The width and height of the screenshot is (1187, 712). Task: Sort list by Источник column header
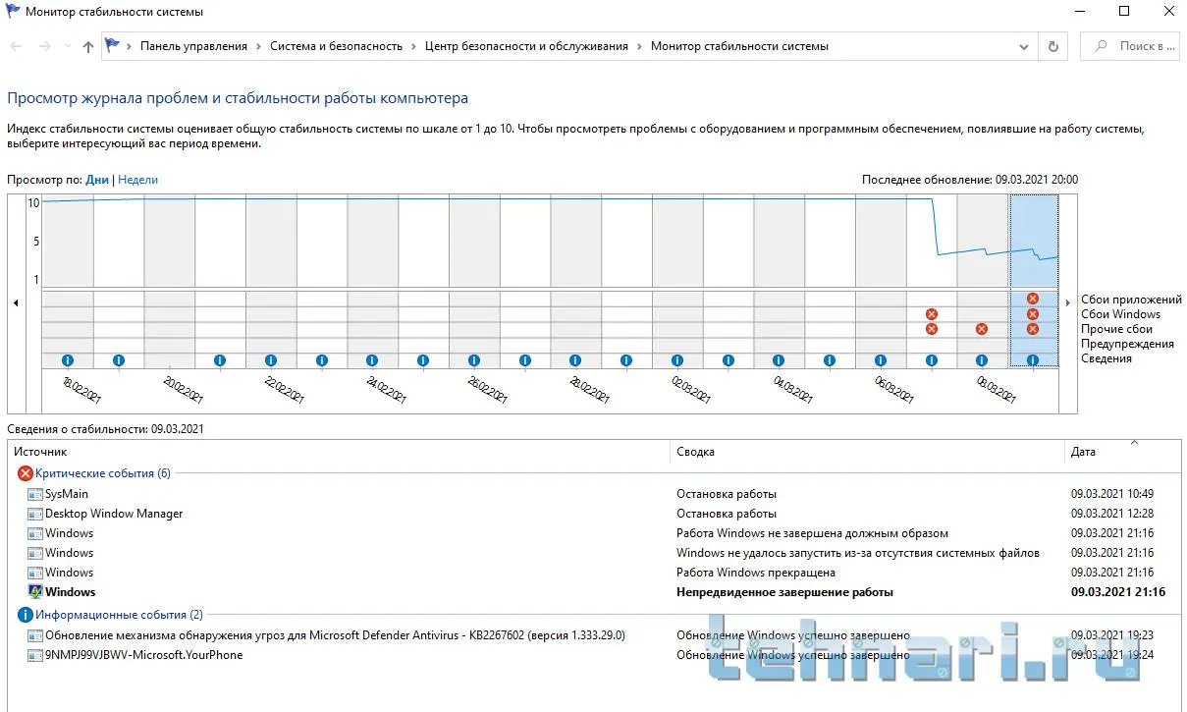(41, 452)
